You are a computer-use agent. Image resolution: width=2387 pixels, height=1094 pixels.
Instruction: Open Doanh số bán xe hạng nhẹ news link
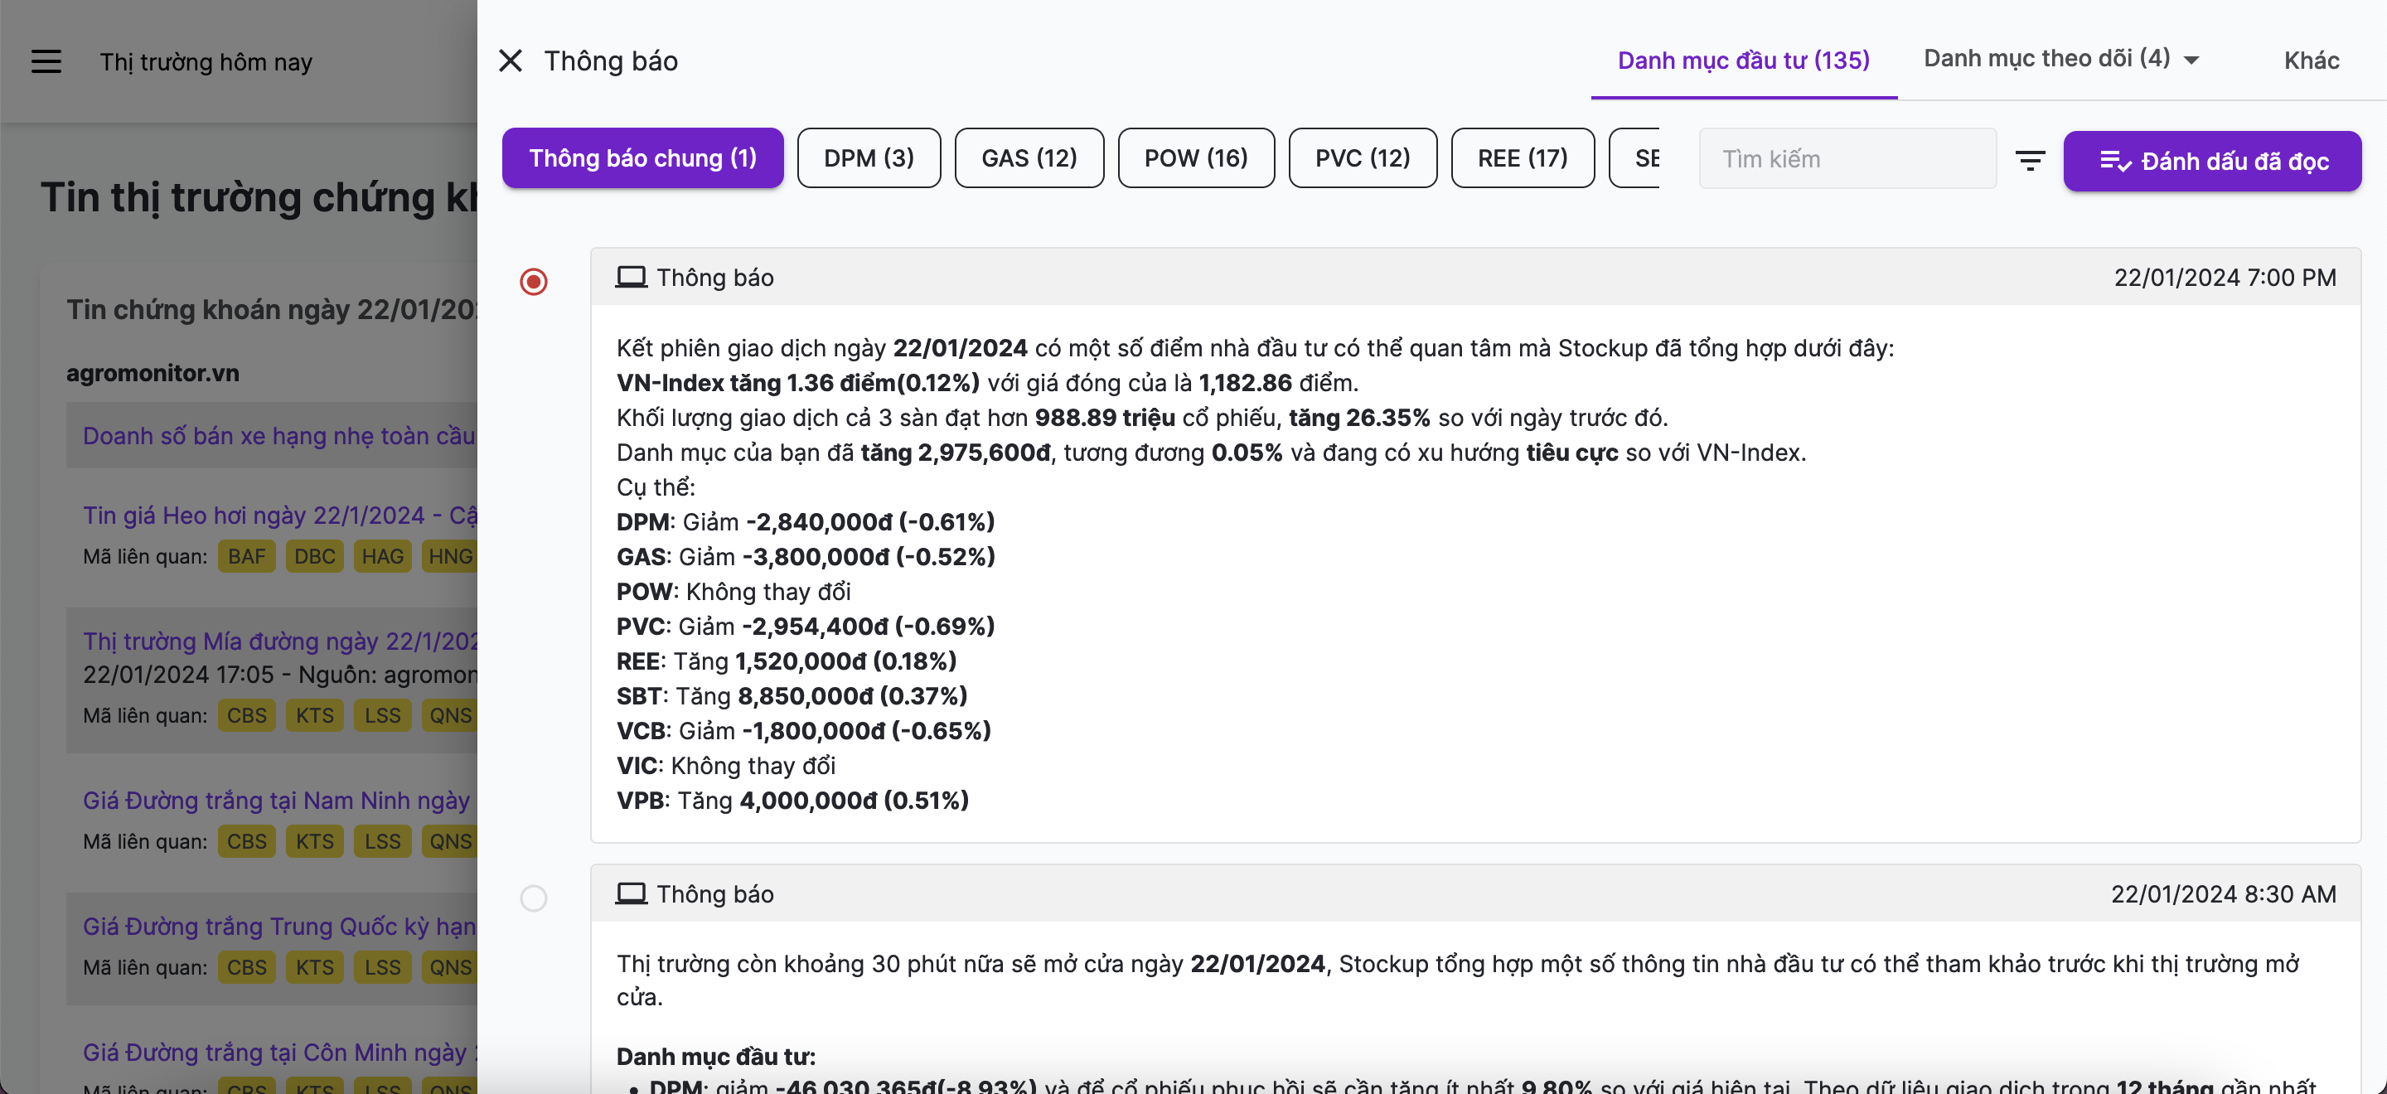coord(279,435)
